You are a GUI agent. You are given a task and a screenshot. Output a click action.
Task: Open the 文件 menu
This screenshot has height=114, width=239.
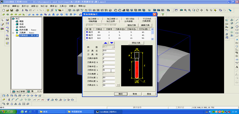click(6, 6)
